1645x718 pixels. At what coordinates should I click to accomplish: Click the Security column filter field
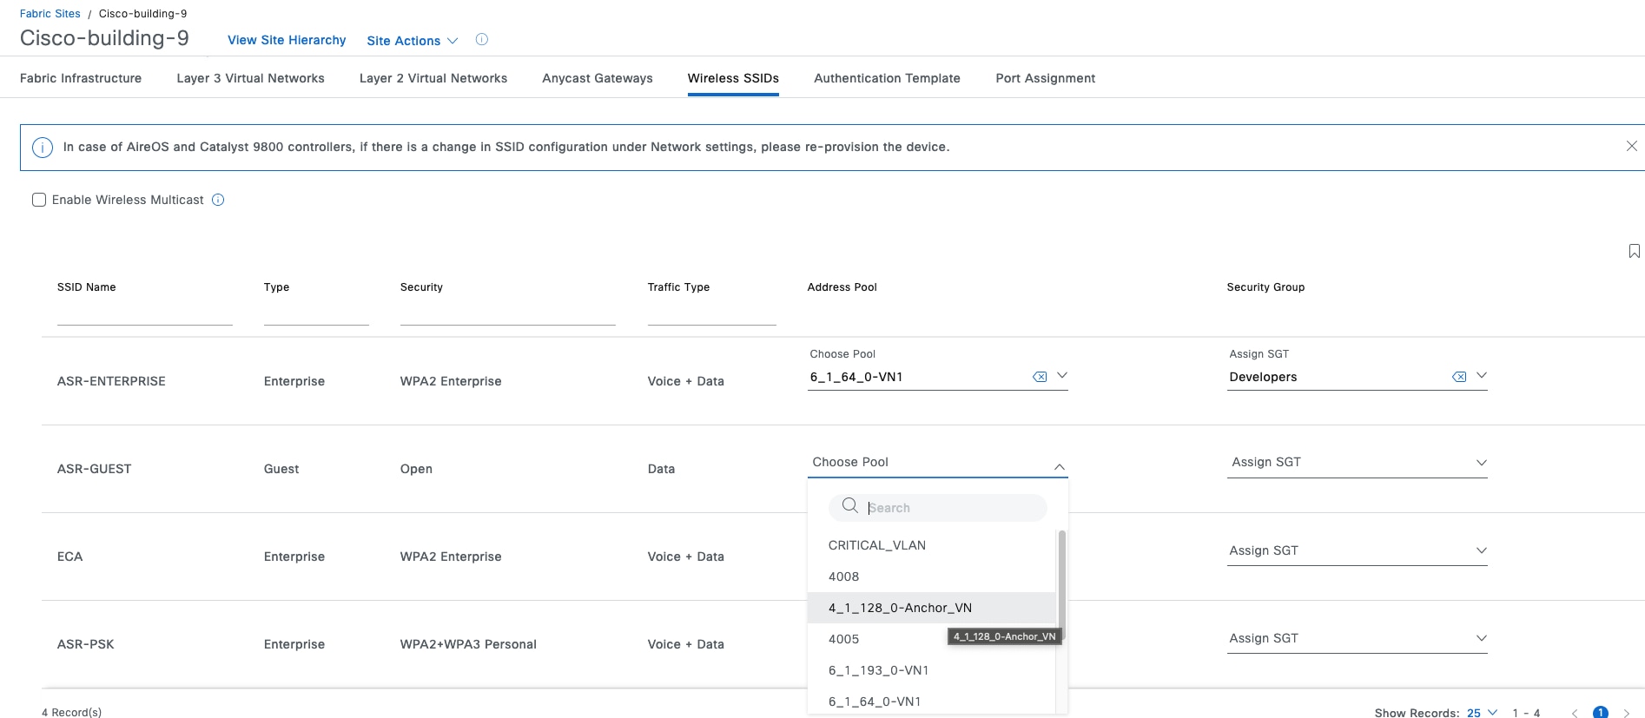coord(507,314)
